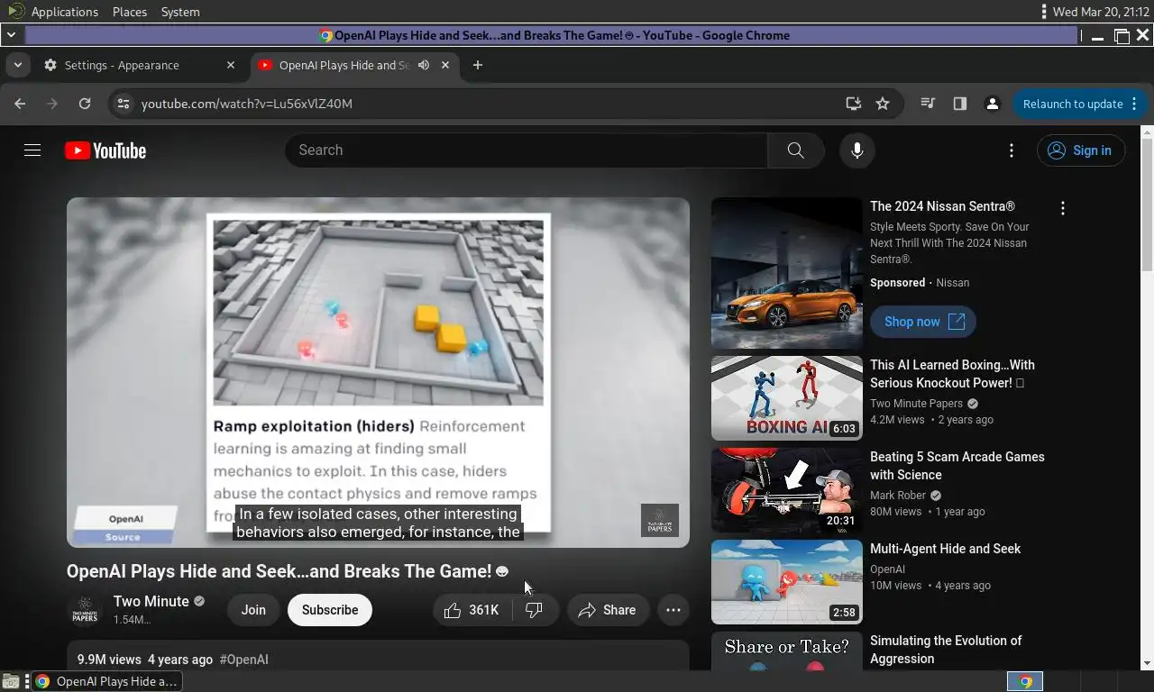Click the Two Minute Papers watermark in player

tap(660, 521)
